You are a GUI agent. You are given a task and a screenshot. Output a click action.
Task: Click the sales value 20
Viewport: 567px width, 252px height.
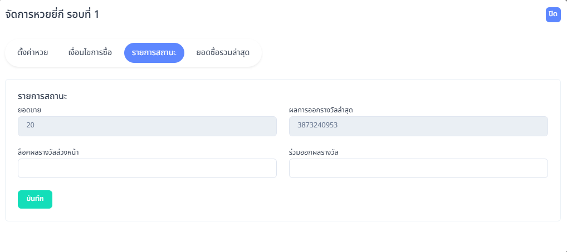click(x=31, y=126)
